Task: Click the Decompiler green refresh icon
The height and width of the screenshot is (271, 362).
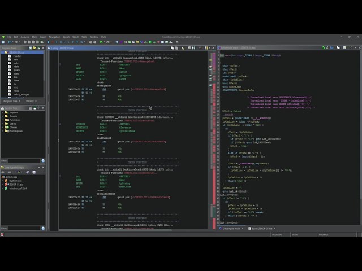Action: click(x=324, y=47)
